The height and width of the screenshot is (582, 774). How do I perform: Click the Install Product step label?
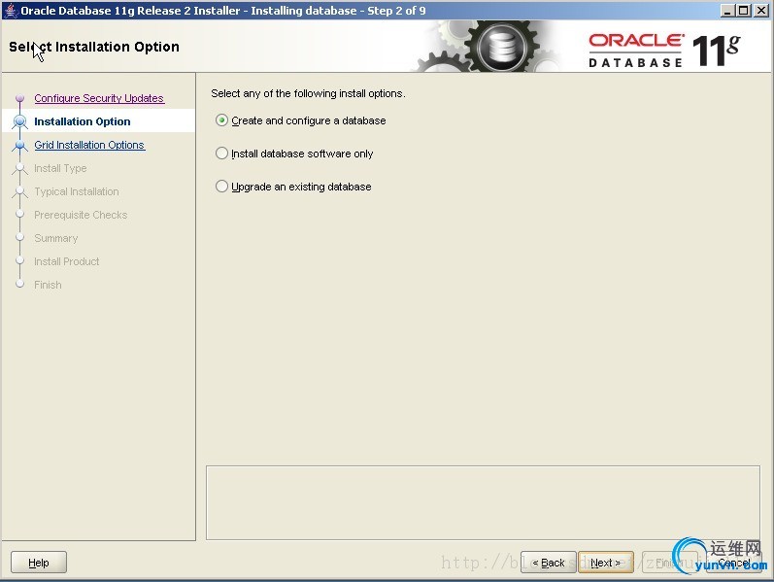[67, 261]
